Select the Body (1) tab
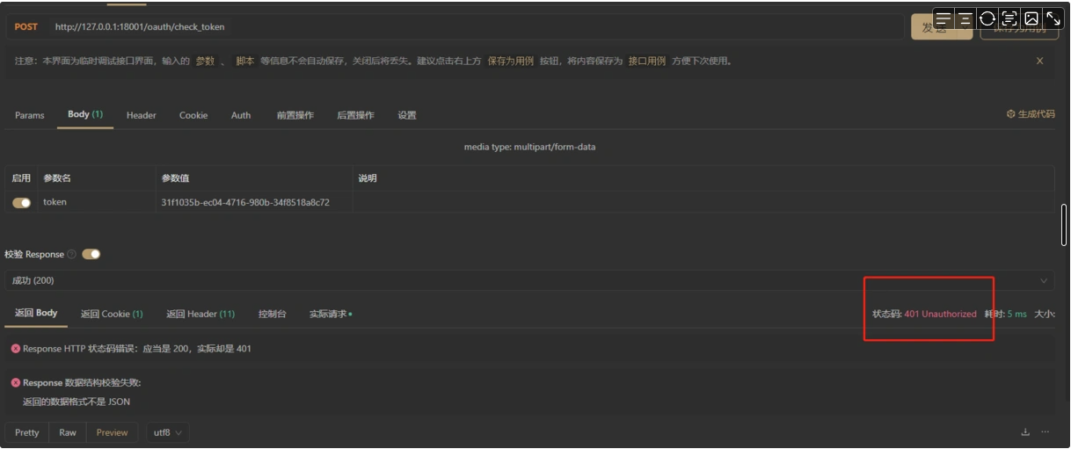Viewport: 1071px width, 449px height. tap(85, 114)
